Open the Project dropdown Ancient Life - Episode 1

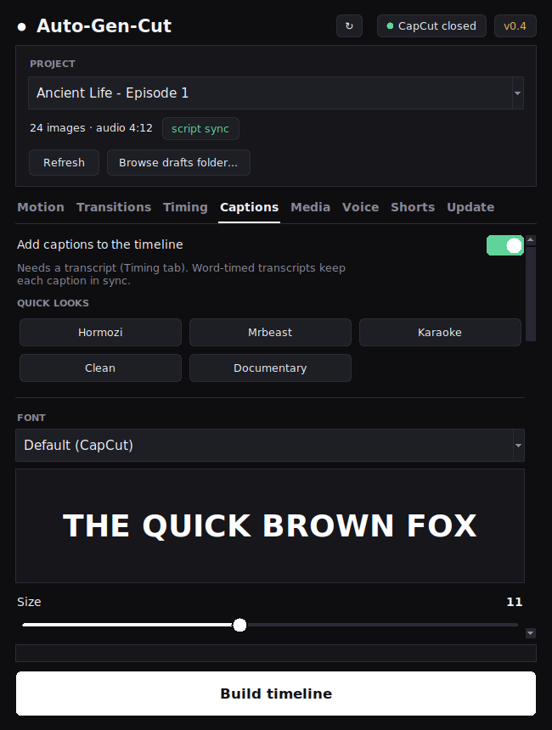[x=276, y=93]
